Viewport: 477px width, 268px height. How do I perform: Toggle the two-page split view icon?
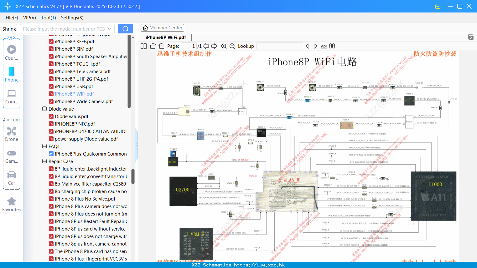[x=144, y=46]
